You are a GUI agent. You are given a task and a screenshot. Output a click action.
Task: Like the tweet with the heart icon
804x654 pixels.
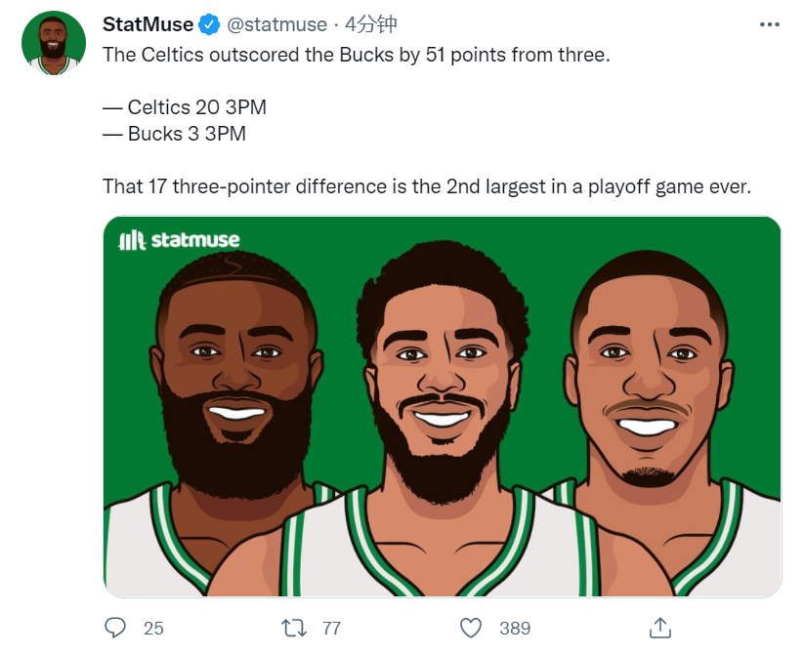click(x=472, y=627)
